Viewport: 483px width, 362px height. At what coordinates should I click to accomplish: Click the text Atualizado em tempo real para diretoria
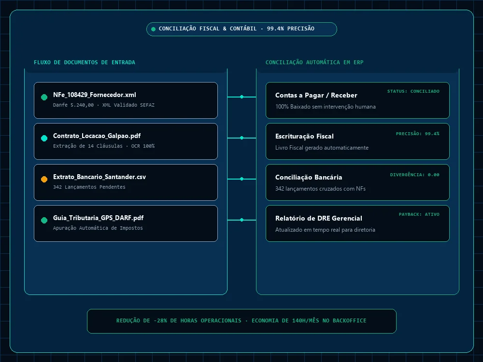[325, 230]
